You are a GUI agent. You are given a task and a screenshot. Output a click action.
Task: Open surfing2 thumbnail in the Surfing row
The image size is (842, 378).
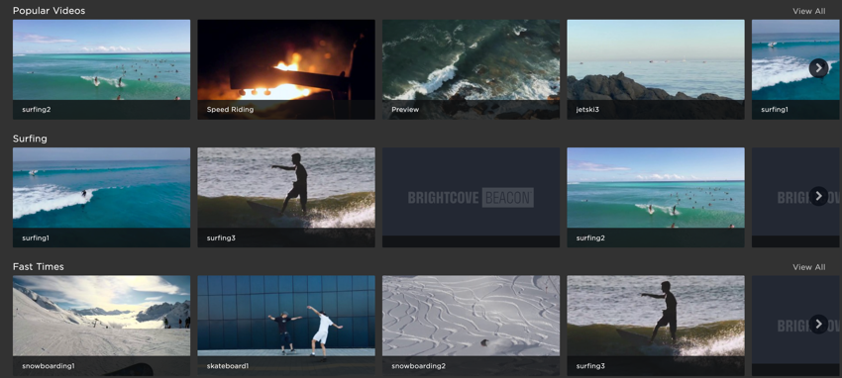656,197
